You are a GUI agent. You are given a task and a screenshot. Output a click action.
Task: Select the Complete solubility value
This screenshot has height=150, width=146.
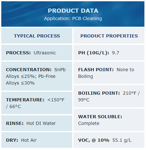(x=89, y=123)
